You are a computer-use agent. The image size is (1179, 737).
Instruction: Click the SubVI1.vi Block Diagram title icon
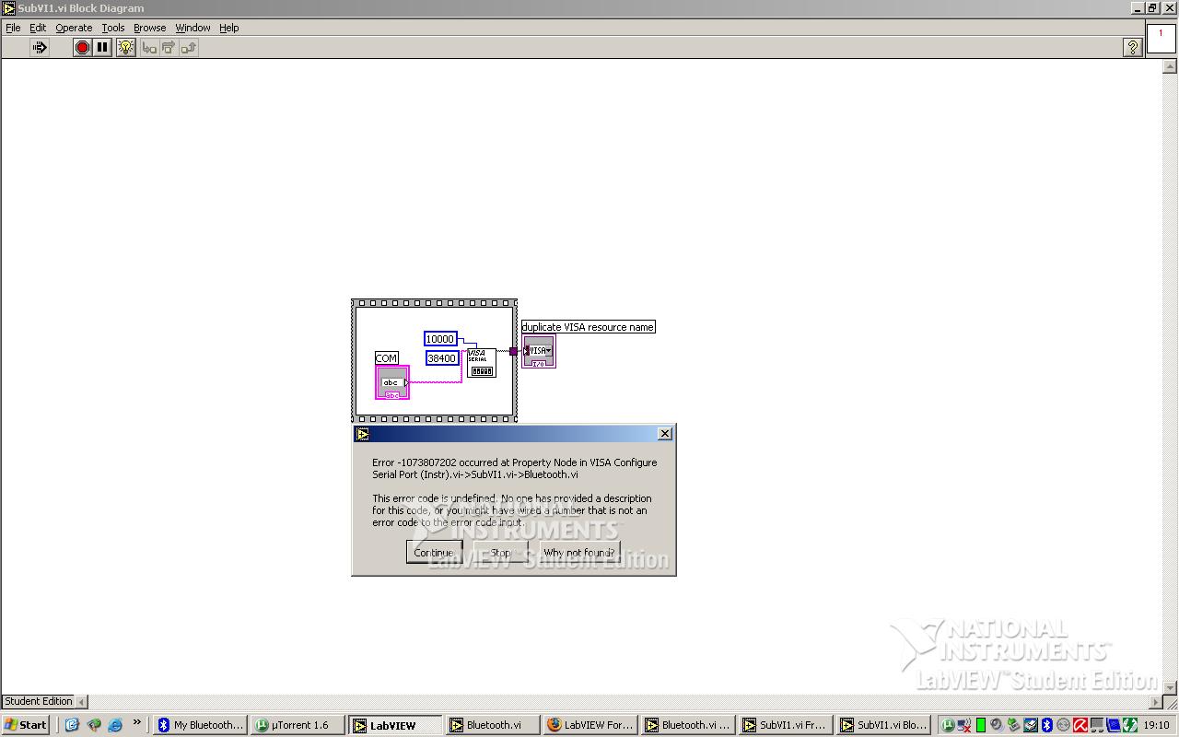tap(9, 7)
